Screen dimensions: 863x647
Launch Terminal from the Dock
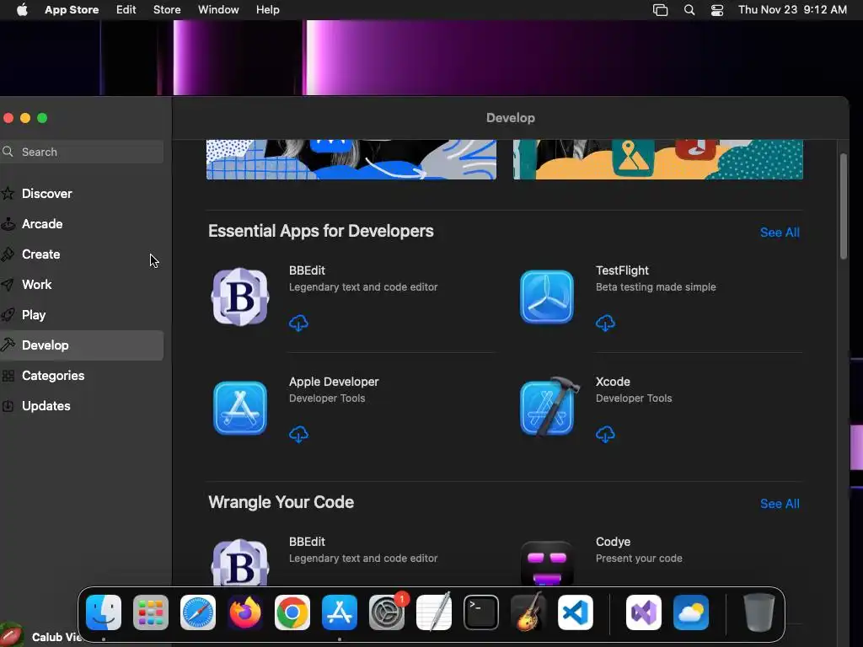coord(481,612)
